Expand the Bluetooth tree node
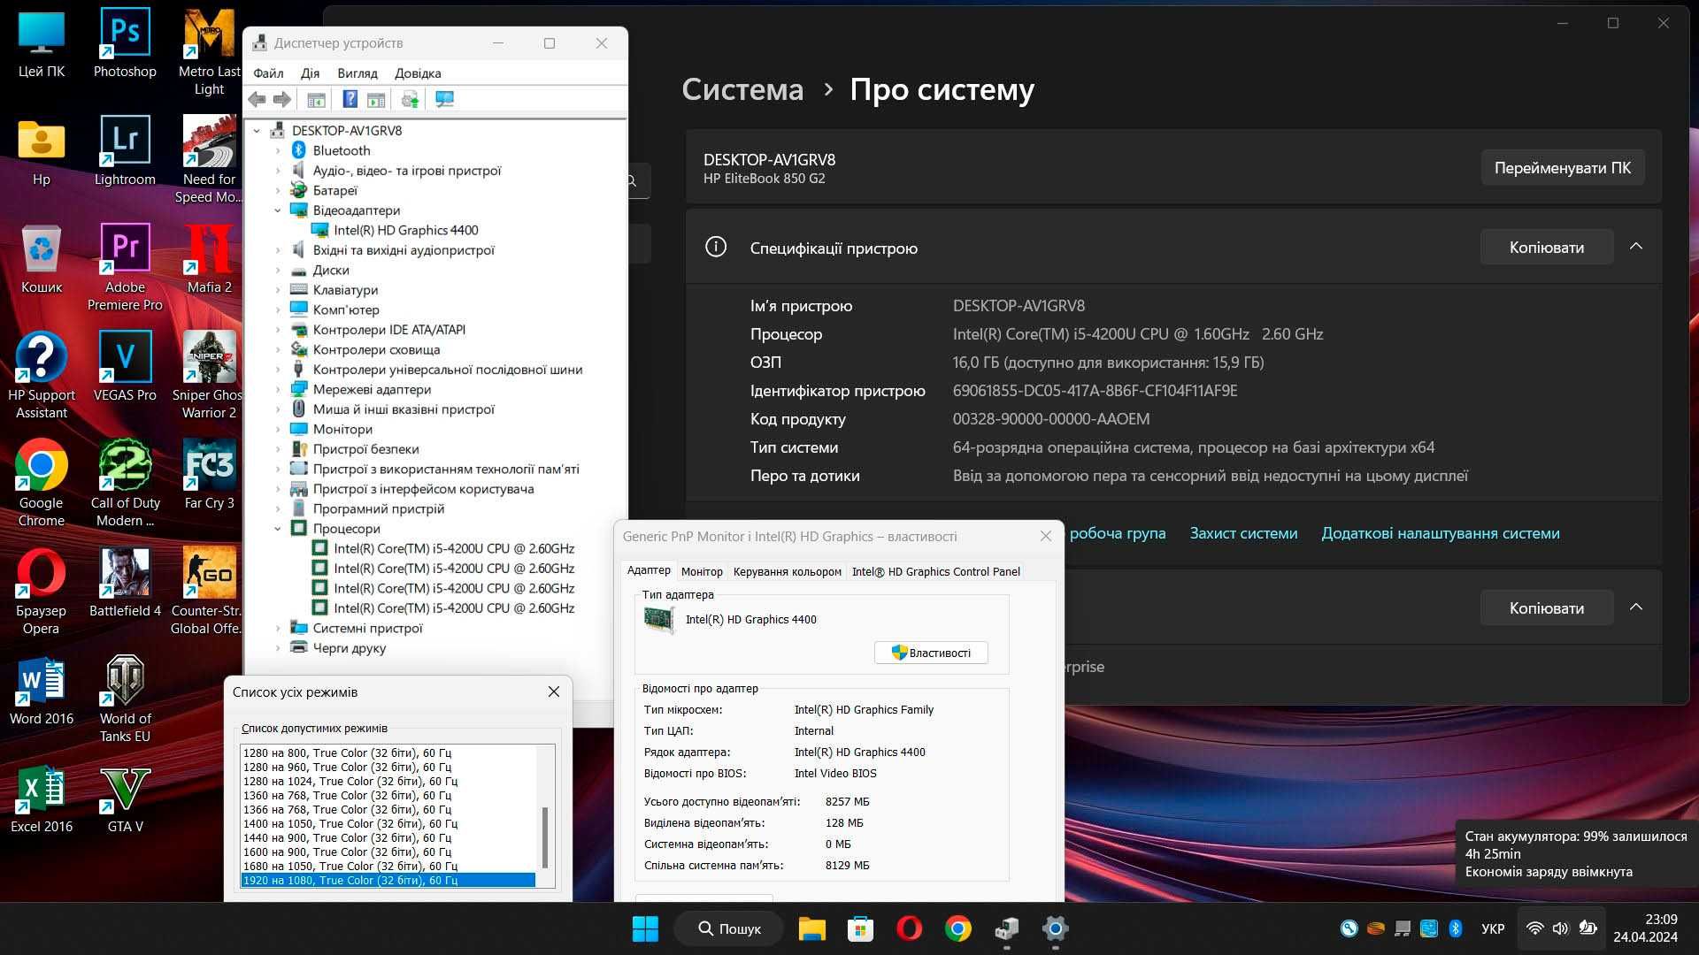Screen dimensions: 1699x955 tap(277, 150)
